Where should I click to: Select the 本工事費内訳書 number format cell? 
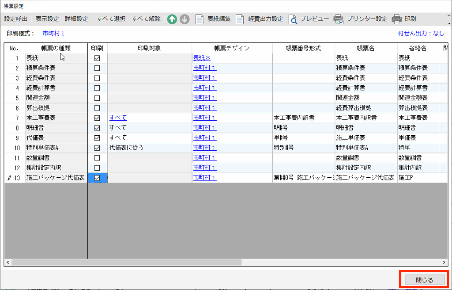coord(304,118)
